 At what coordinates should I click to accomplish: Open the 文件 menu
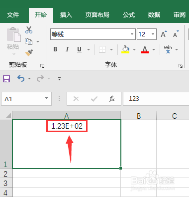coord(13,15)
